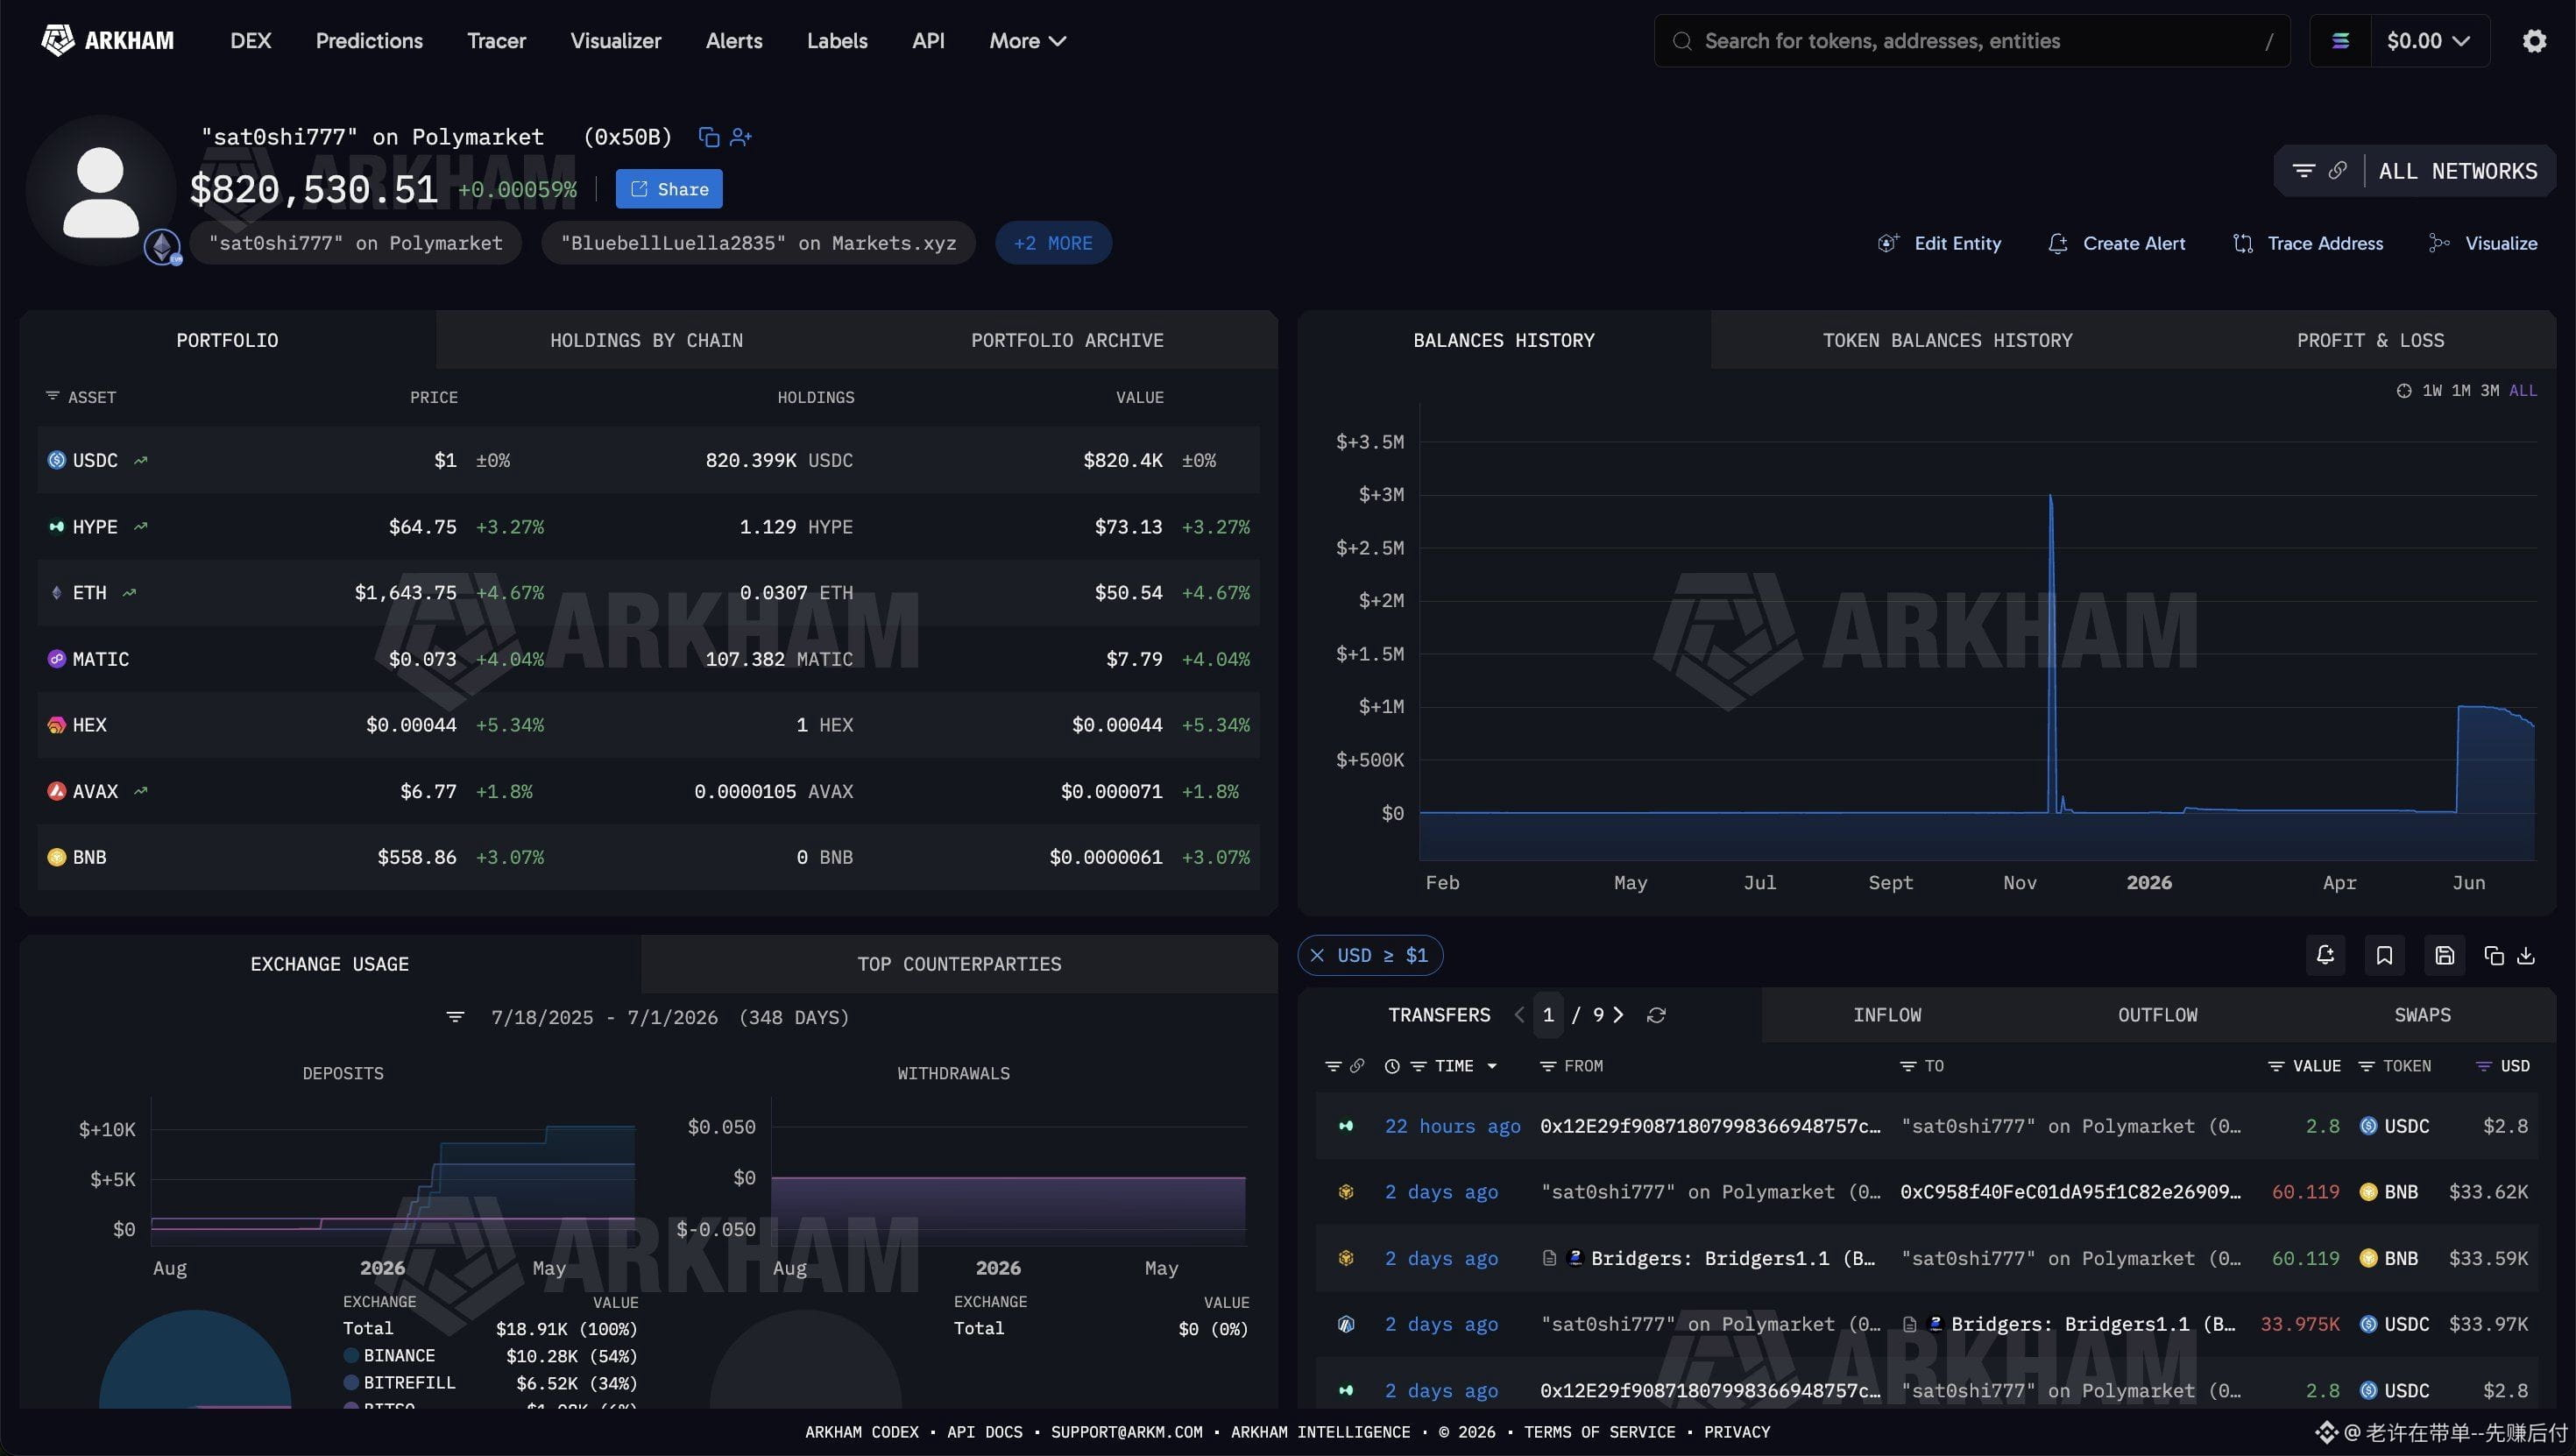Switch to Top Counterparties tab
2576x1456 pixels.
[x=959, y=964]
